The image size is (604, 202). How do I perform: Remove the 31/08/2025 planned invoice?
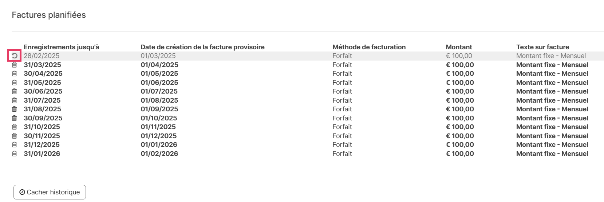click(15, 109)
